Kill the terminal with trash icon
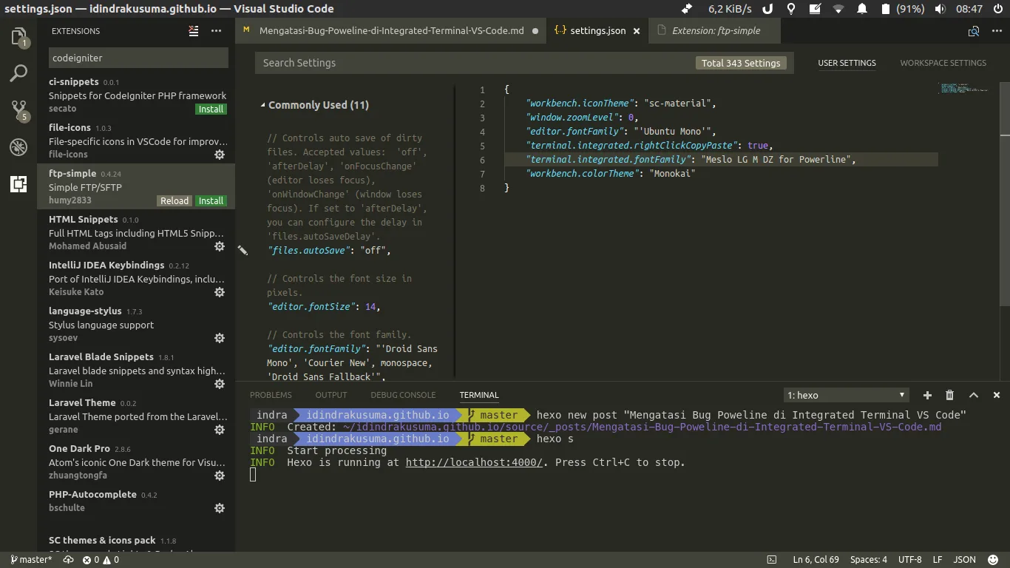Image resolution: width=1010 pixels, height=568 pixels. 950,395
